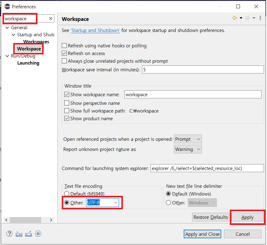Image resolution: width=267 pixels, height=245 pixels.
Task: Open help for Preferences dialog
Action: tap(10, 234)
